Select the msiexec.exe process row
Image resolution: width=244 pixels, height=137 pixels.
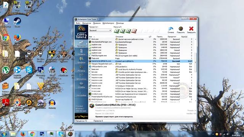[x=141, y=86]
